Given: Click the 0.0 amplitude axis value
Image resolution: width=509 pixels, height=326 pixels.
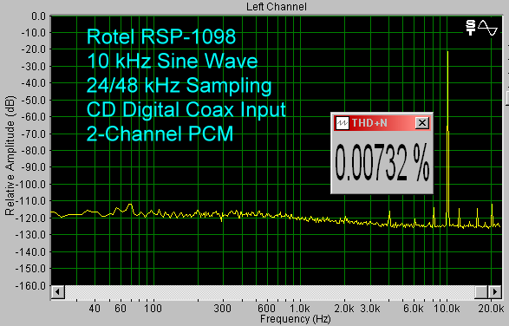Looking at the screenshot, I should [38, 16].
